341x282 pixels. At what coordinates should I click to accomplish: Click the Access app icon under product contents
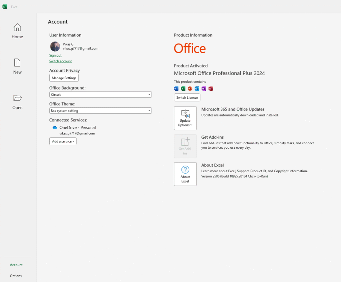(x=211, y=88)
